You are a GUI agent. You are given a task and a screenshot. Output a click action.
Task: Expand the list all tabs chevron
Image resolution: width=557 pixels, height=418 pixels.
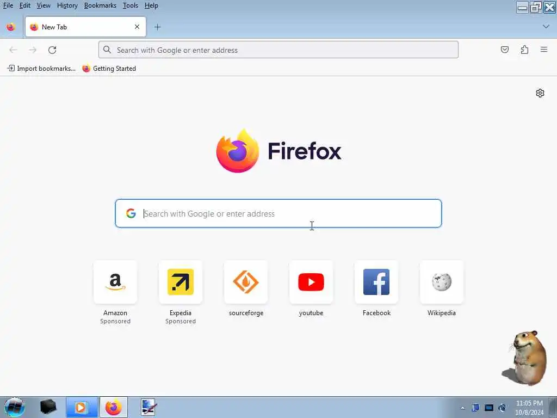[546, 27]
